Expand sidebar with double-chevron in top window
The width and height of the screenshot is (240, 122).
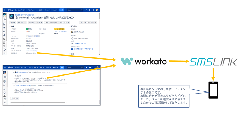5,53
